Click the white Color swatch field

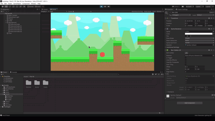(199, 34)
